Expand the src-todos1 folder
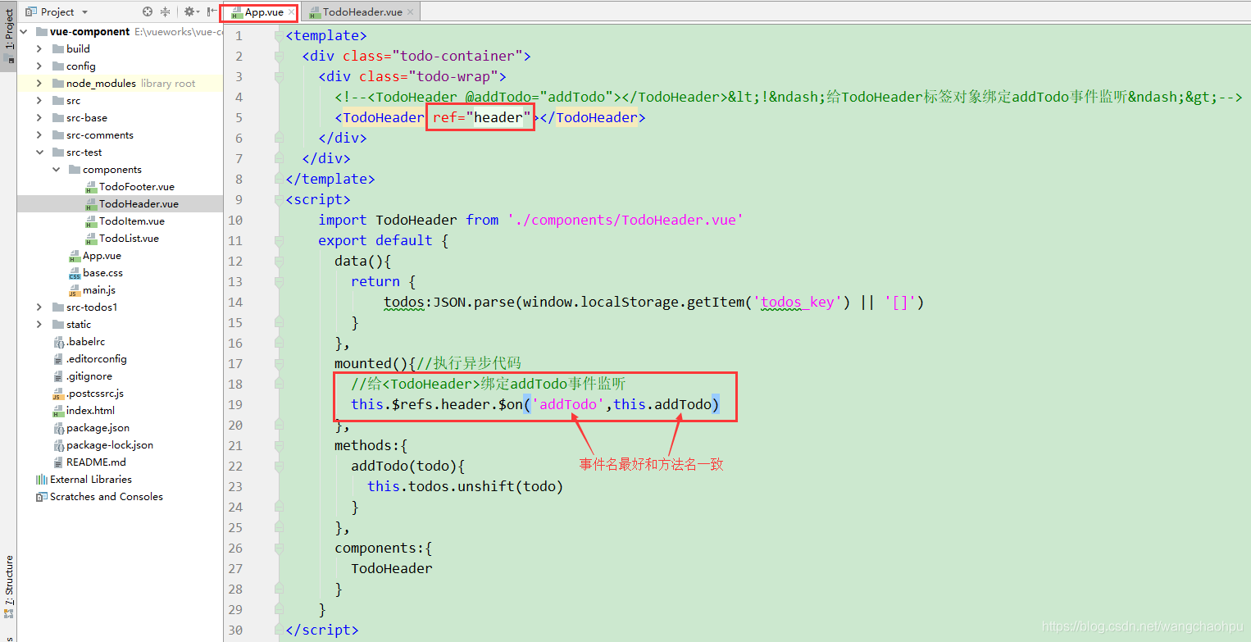1251x642 pixels. point(39,307)
